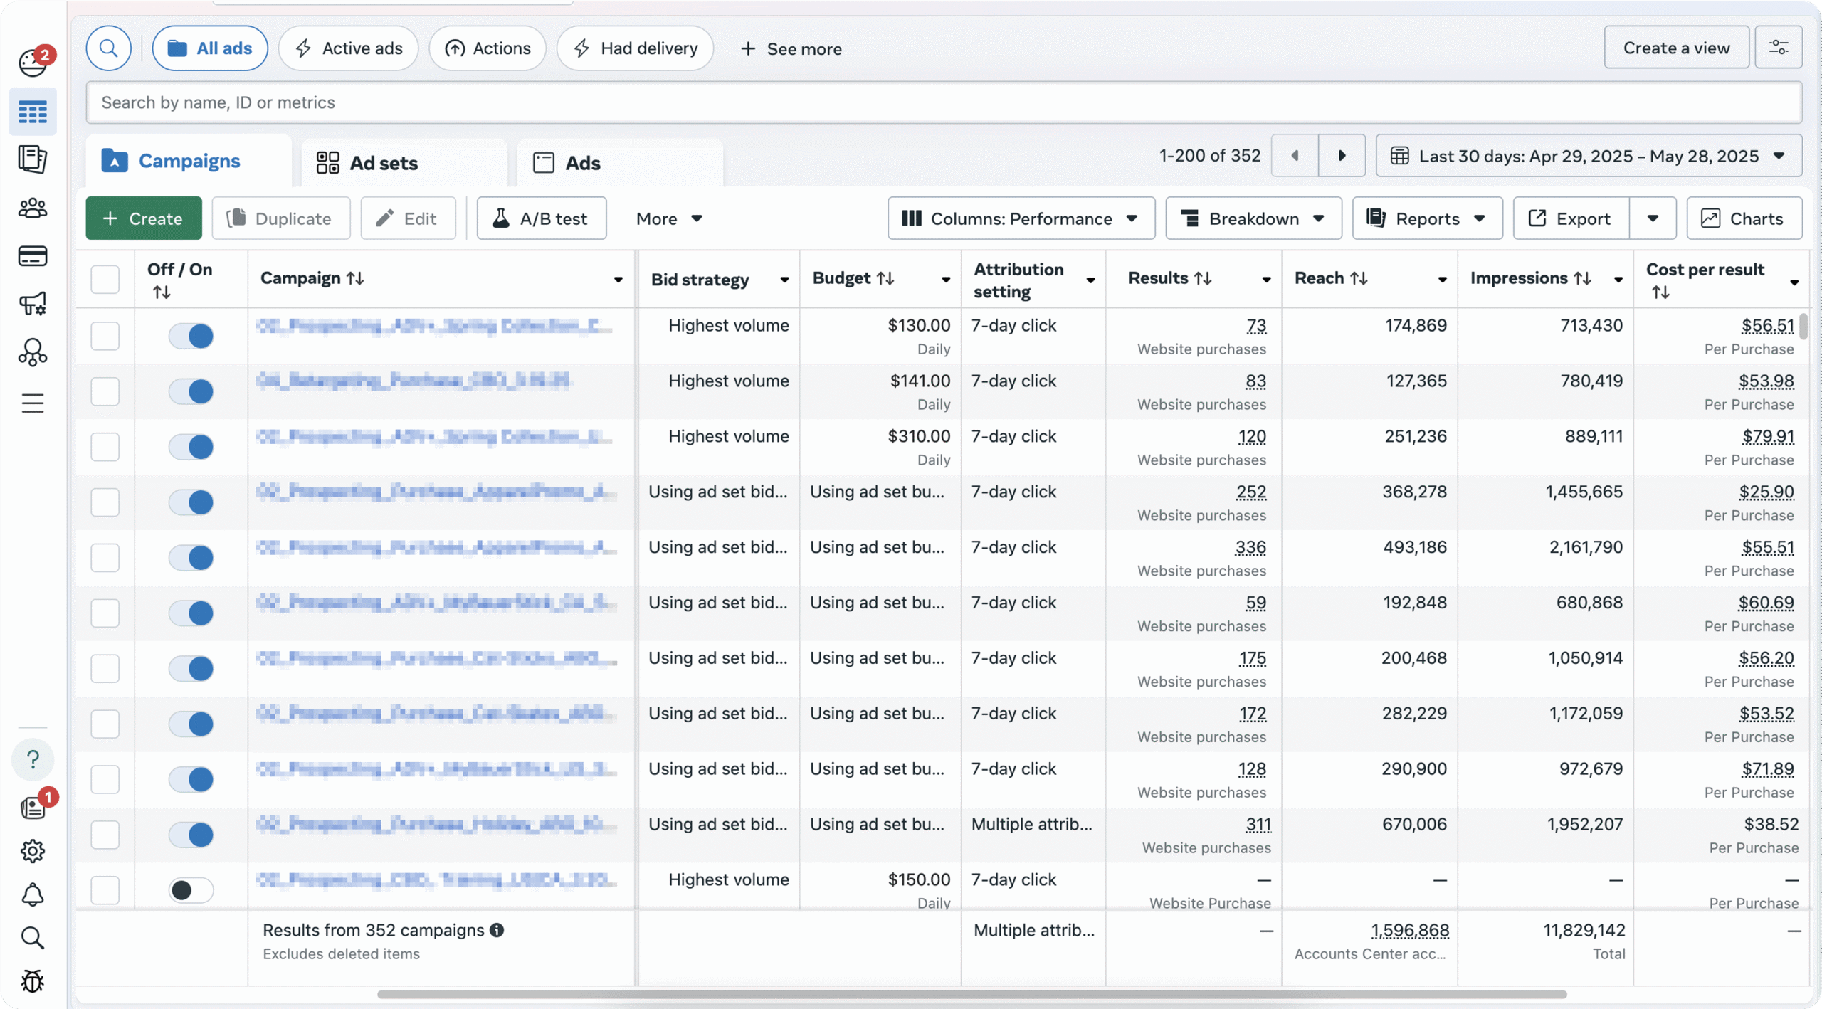Open the Breakdown dropdown
1822x1009 pixels.
click(x=1253, y=218)
